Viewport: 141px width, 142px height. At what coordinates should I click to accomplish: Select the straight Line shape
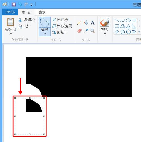[x=117, y=21]
